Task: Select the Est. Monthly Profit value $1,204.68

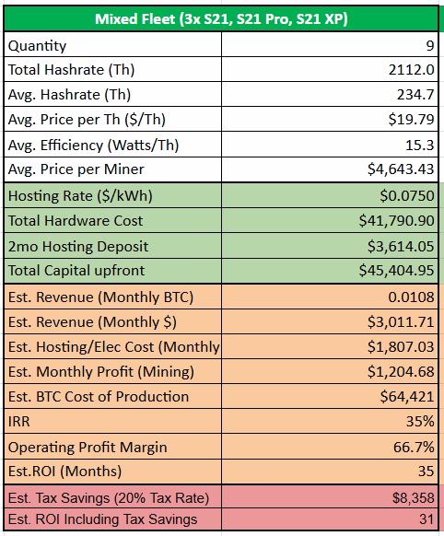Action: [330, 371]
